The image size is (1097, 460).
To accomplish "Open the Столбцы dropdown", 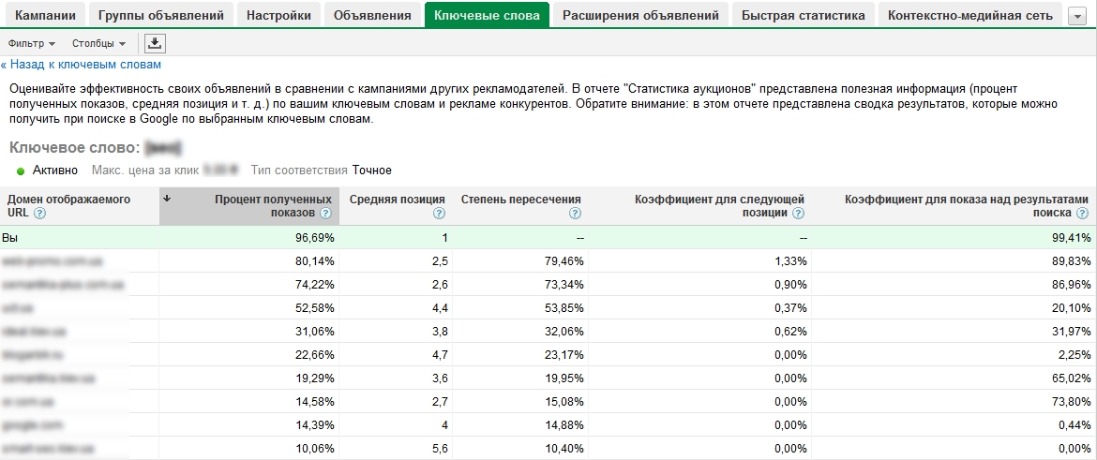I will (98, 43).
